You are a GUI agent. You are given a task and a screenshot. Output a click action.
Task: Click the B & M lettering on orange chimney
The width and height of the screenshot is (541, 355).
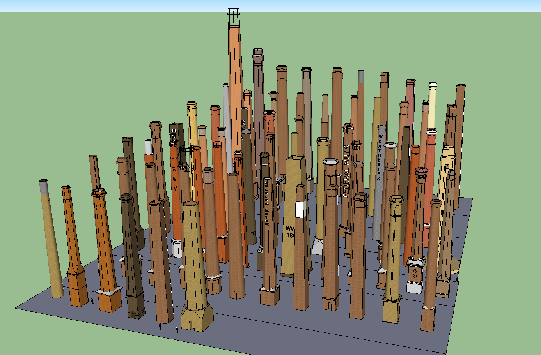[175, 179]
